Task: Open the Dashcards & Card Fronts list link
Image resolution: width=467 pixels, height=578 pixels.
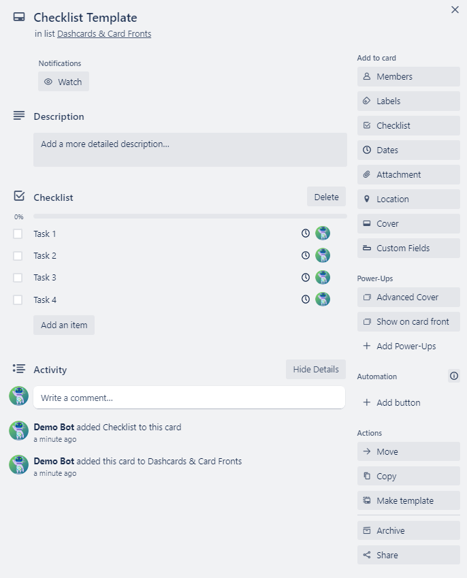Action: [x=104, y=33]
